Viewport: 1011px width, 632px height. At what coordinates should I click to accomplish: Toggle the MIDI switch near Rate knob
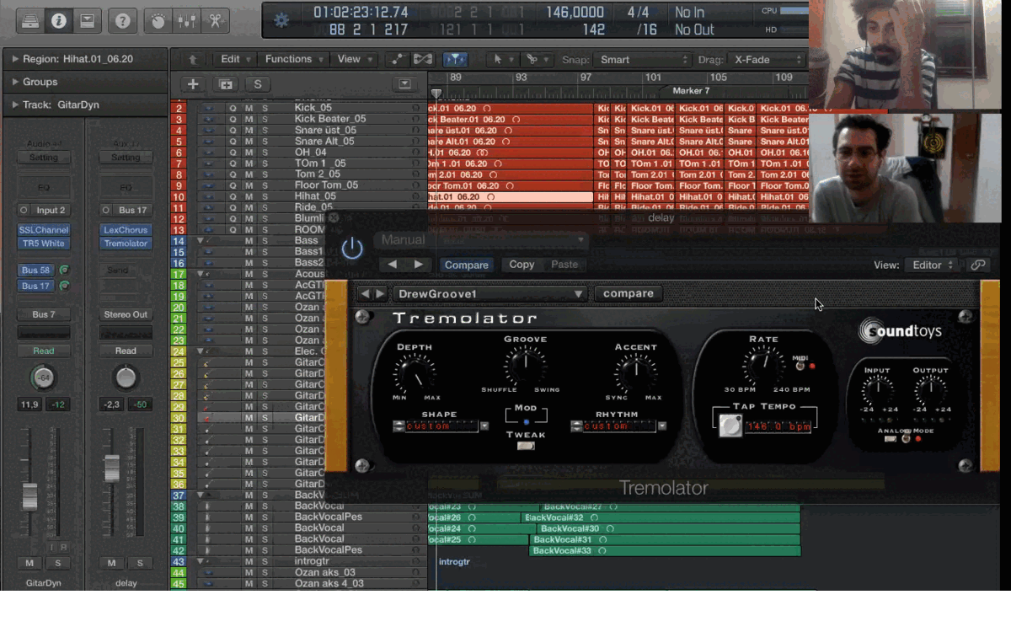coord(800,365)
